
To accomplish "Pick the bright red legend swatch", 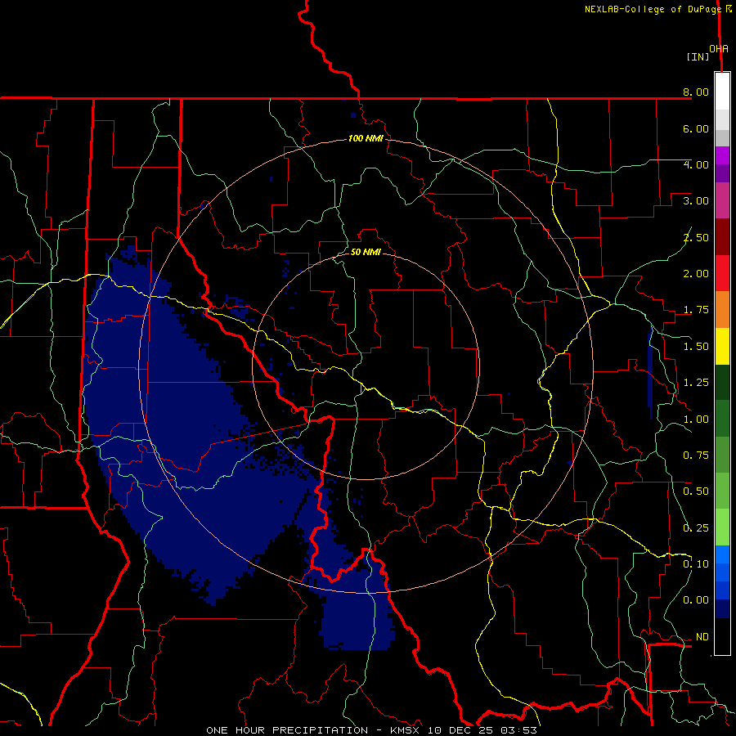I will (x=722, y=273).
